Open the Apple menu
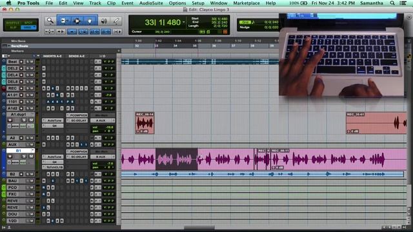 coord(9,3)
